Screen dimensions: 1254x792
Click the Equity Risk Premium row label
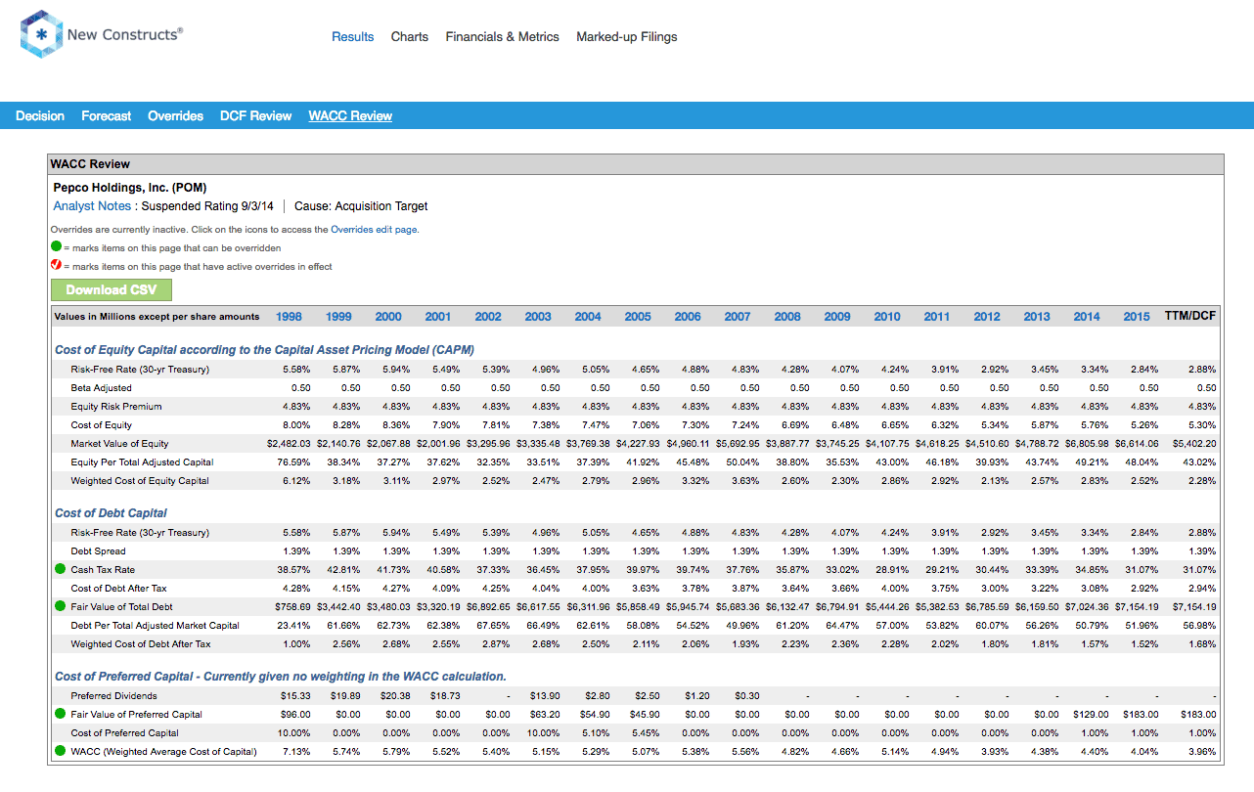point(116,407)
